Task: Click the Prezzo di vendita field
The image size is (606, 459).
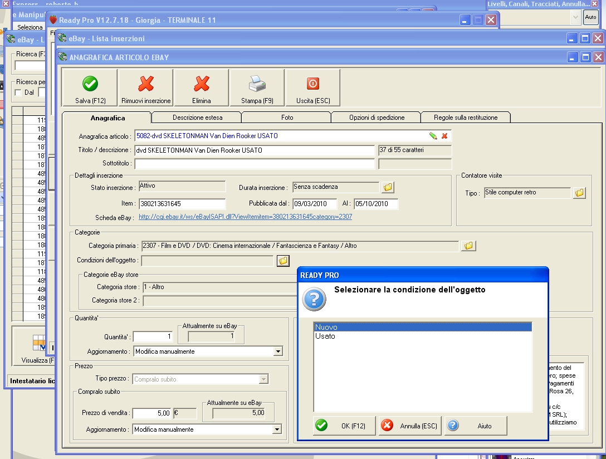Action: click(152, 413)
